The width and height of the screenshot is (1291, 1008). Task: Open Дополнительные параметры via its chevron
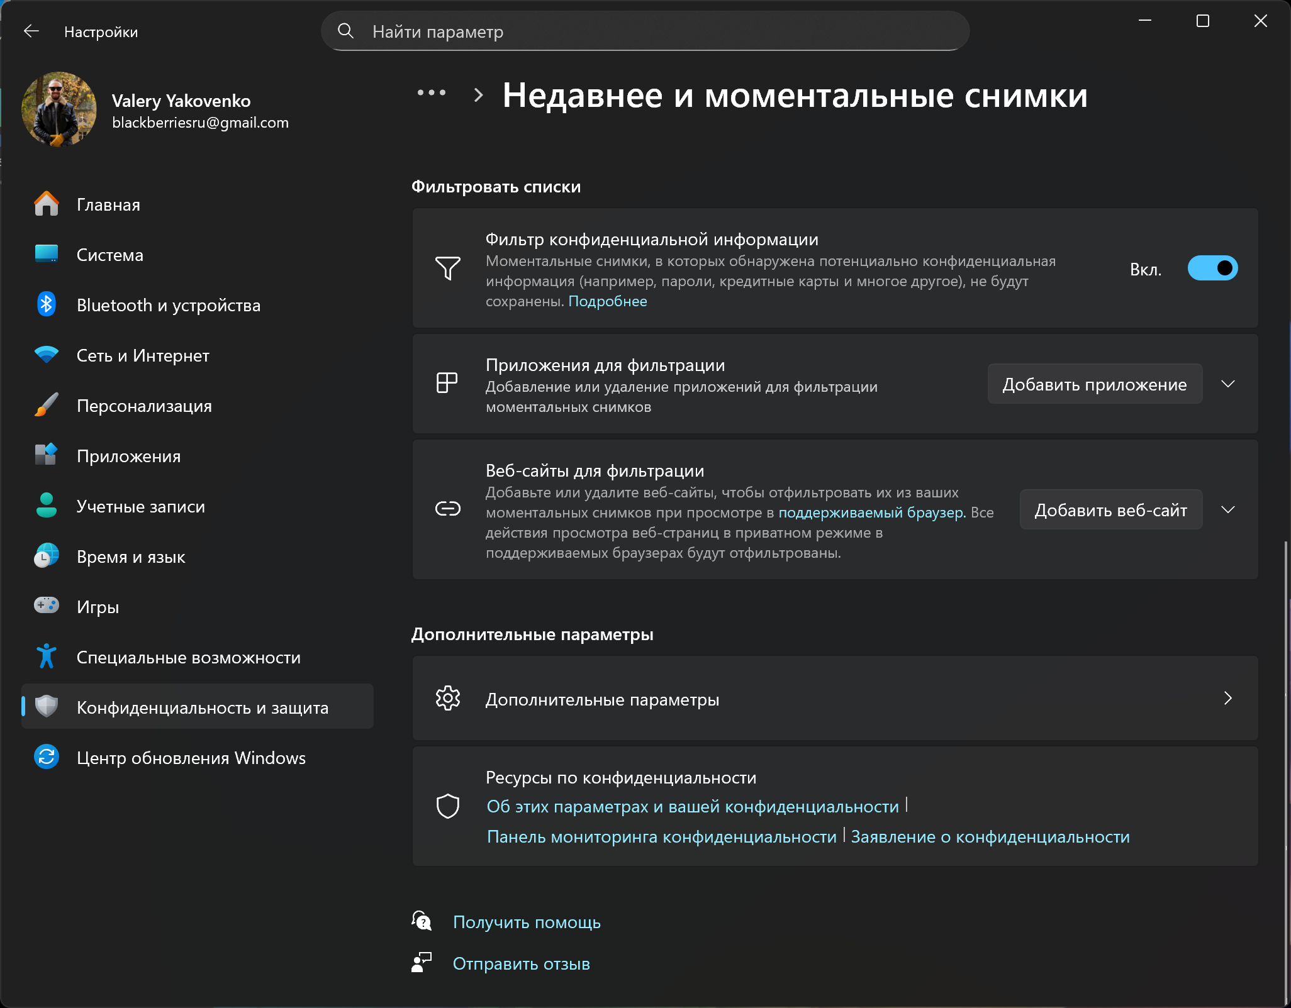1227,698
